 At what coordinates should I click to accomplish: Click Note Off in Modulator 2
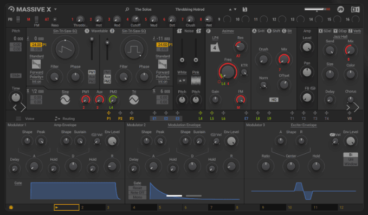point(137,192)
